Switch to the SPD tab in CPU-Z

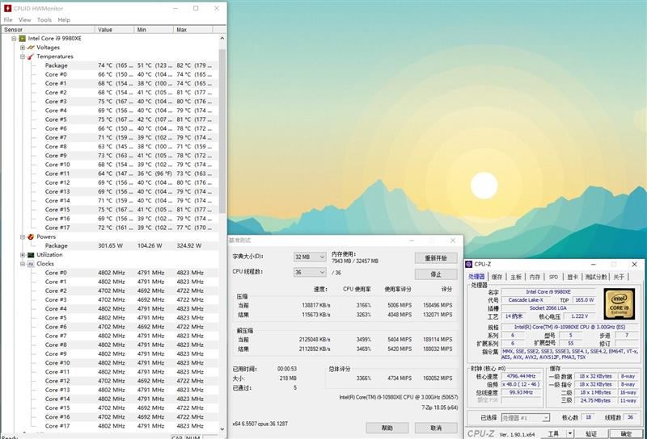click(x=553, y=277)
